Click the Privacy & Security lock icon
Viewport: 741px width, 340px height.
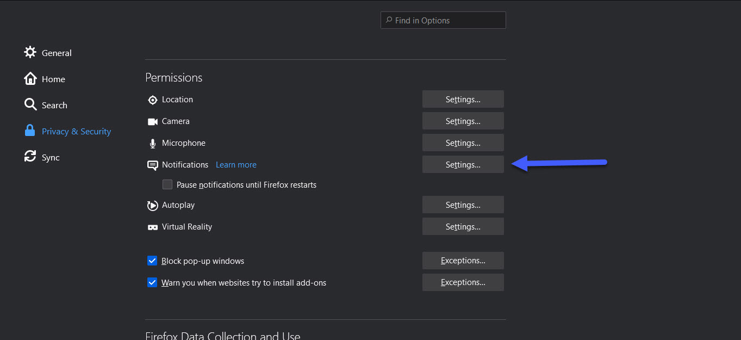(30, 131)
